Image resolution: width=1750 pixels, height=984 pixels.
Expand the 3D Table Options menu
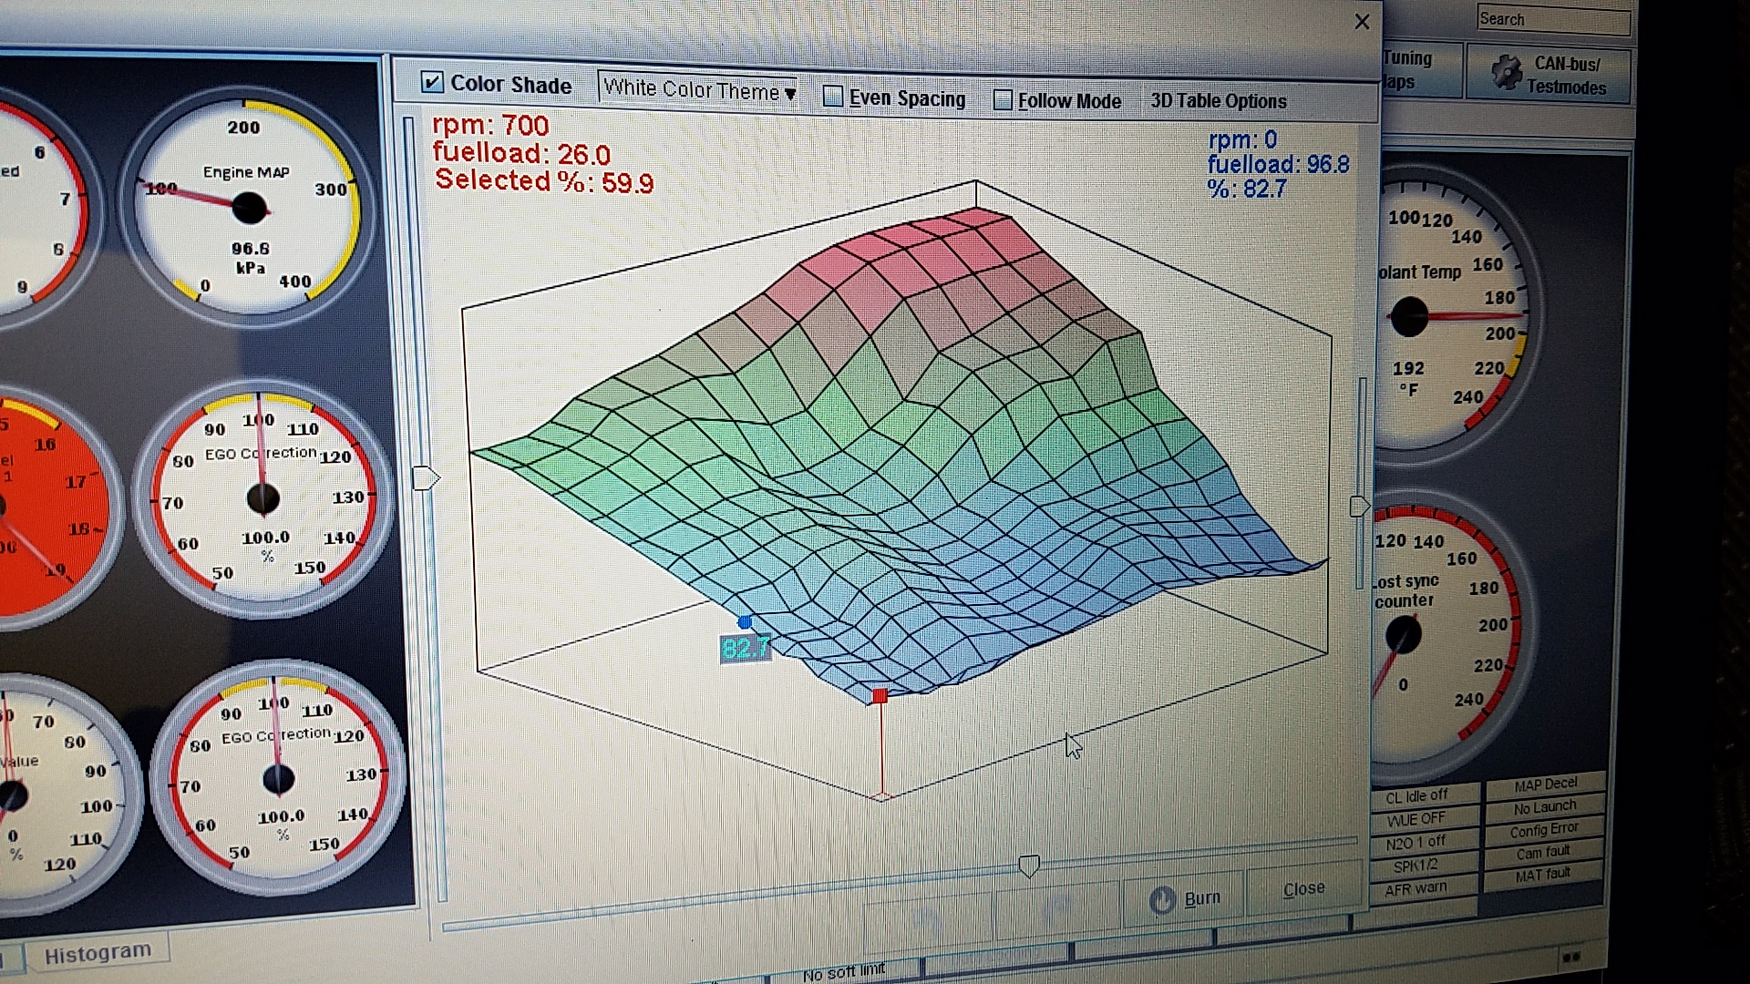1218,101
